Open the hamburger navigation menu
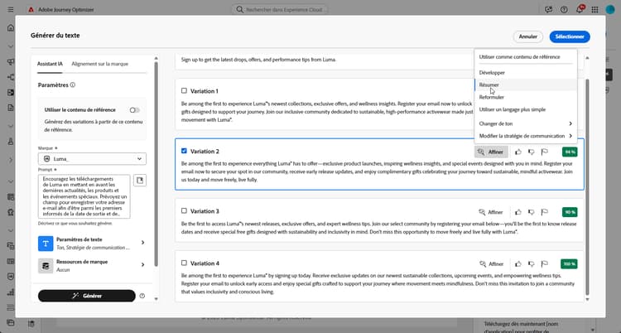 11,9
